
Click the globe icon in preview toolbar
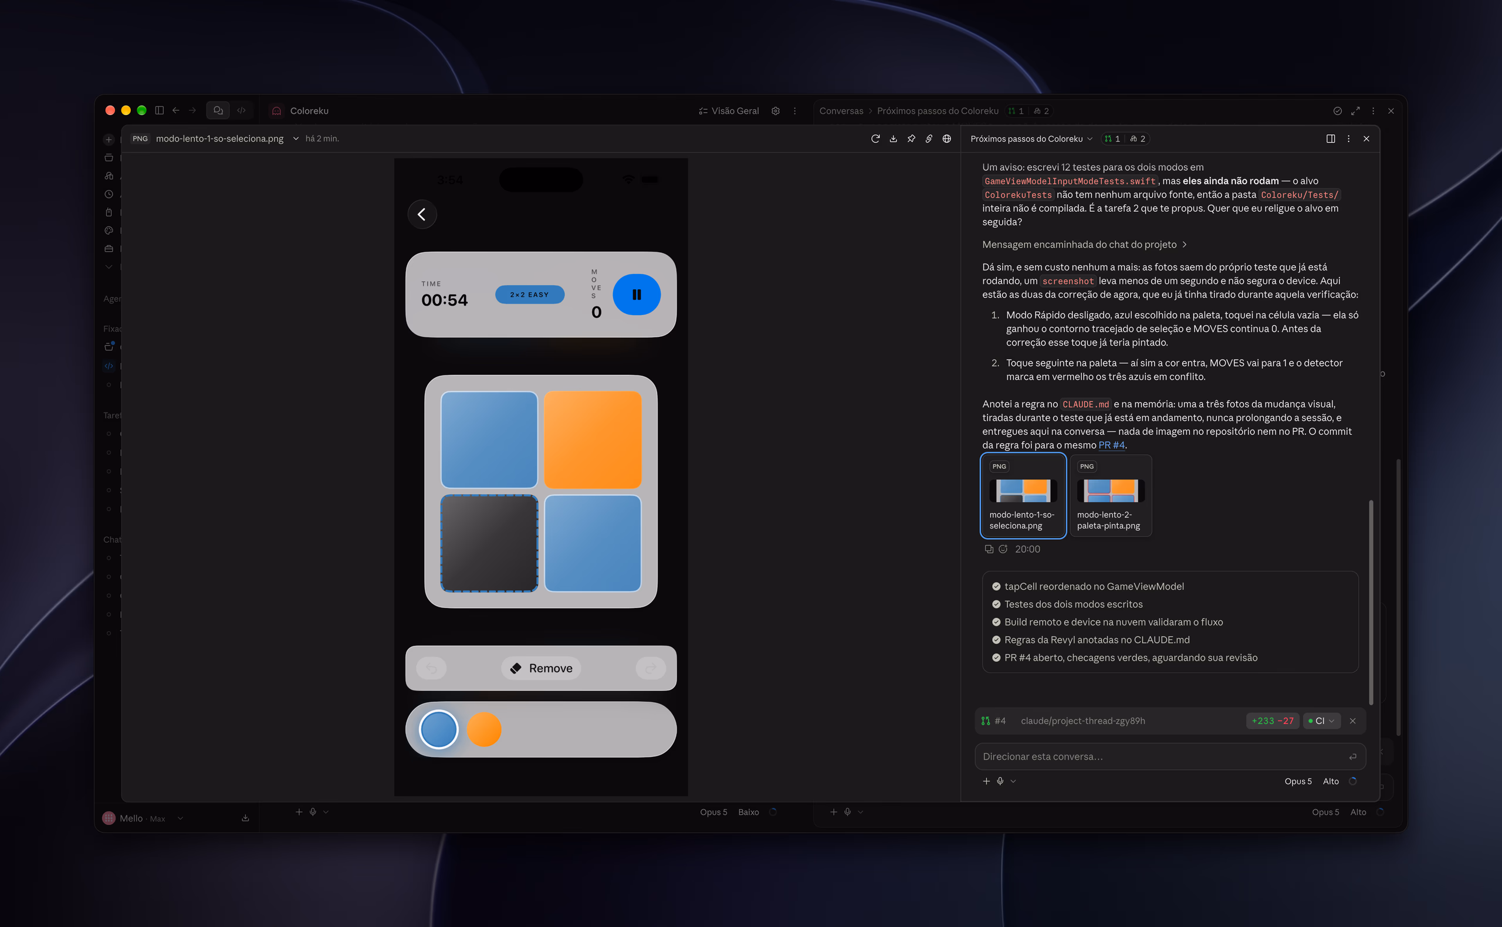pyautogui.click(x=946, y=138)
